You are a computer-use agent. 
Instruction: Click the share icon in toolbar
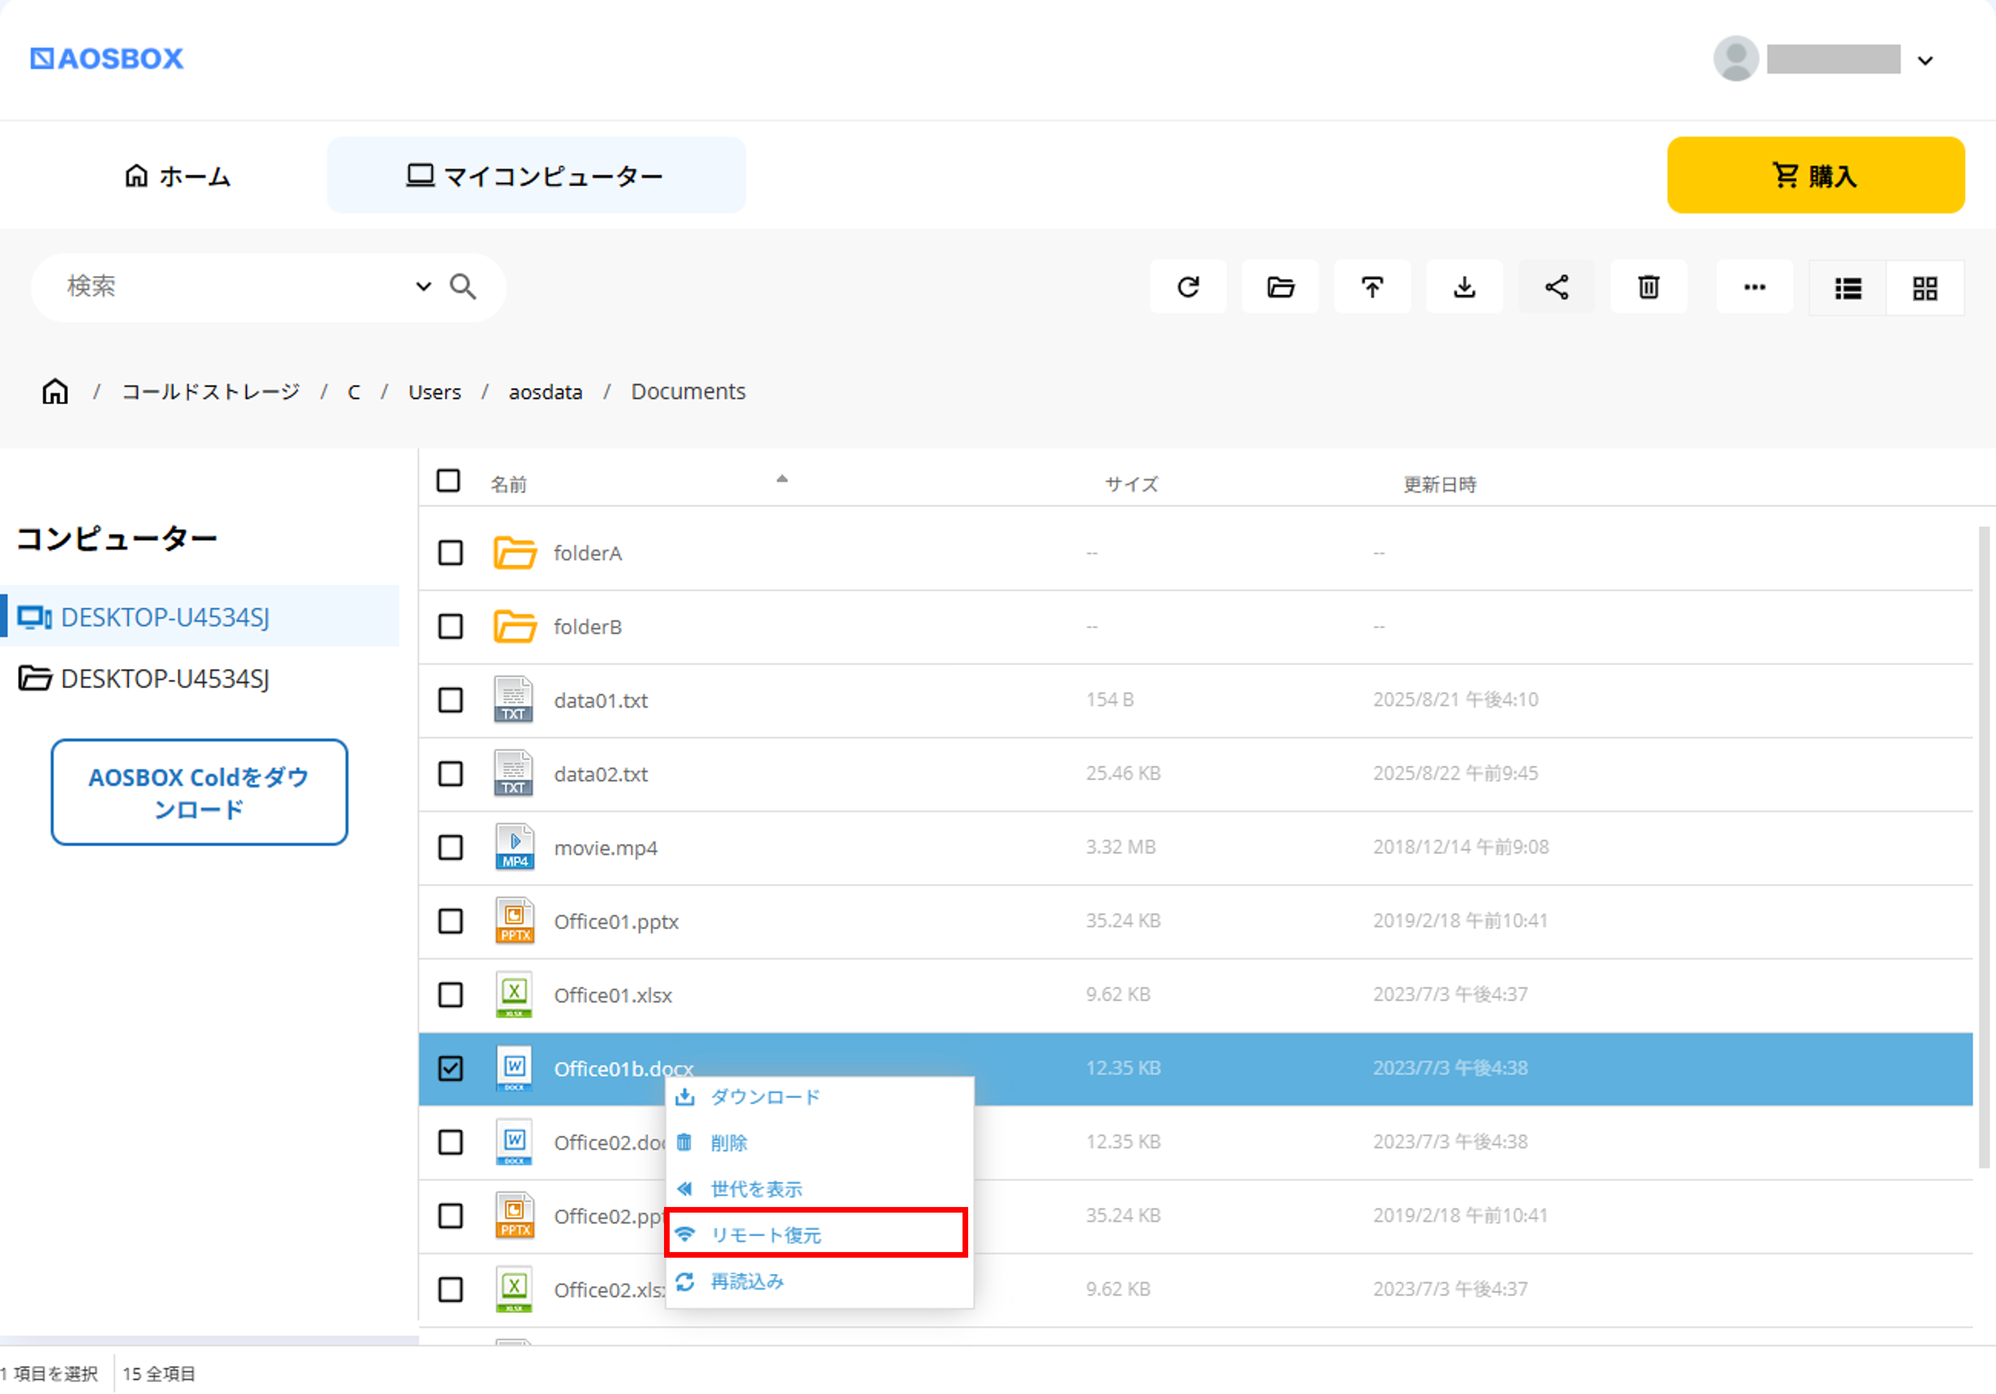[1556, 287]
